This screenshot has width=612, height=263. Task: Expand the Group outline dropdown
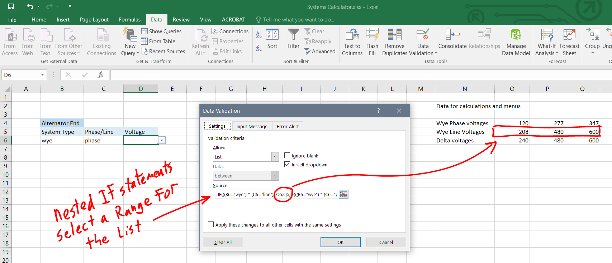tap(592, 53)
